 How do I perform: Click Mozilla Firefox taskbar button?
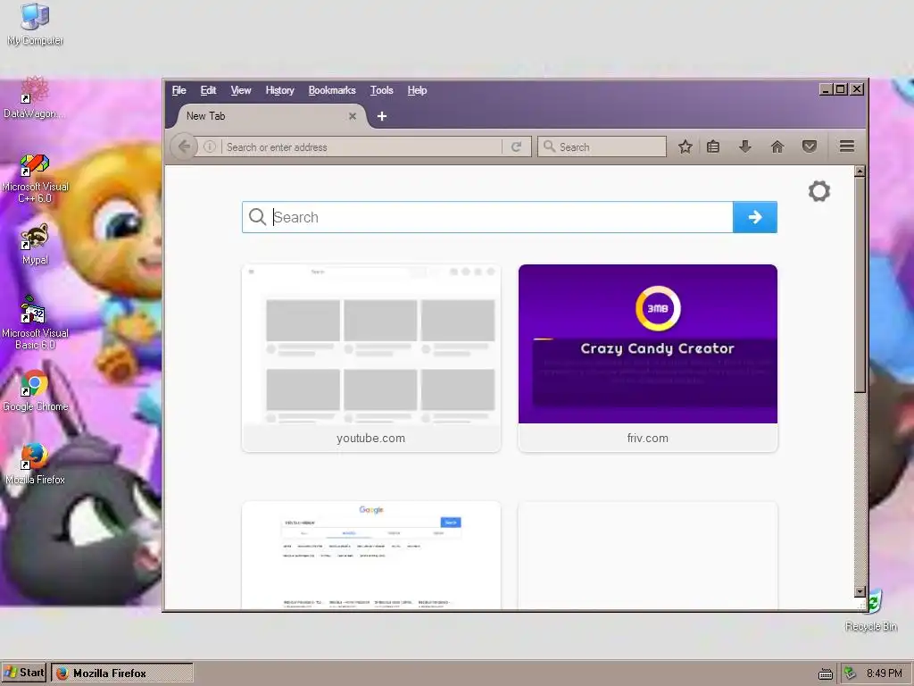tap(121, 673)
